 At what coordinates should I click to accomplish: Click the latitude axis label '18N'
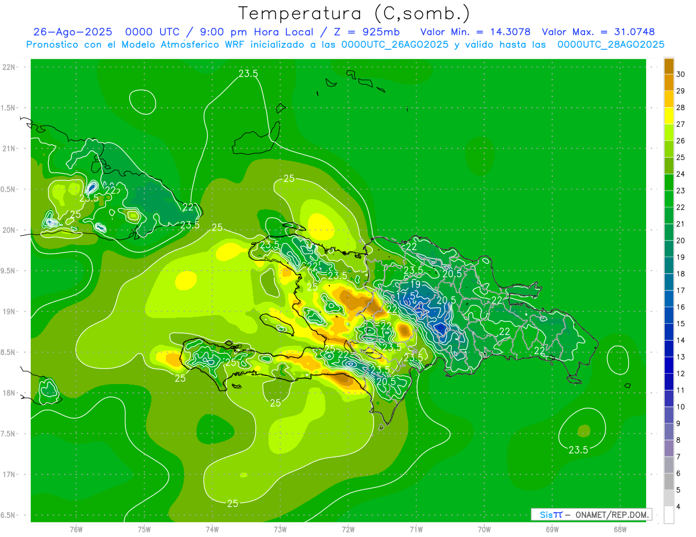[10, 393]
